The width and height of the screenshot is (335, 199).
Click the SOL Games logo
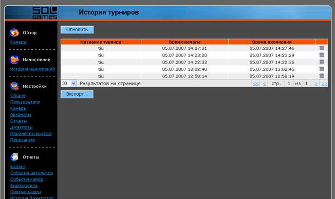coord(45,13)
